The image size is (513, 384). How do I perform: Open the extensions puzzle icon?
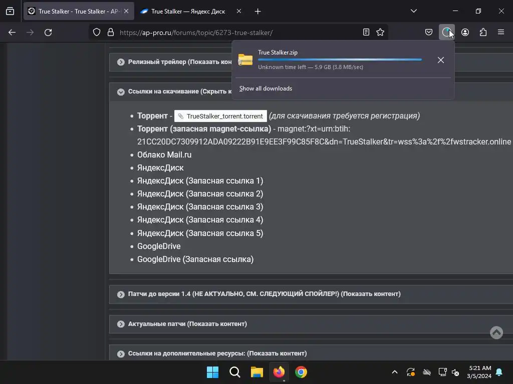483,32
